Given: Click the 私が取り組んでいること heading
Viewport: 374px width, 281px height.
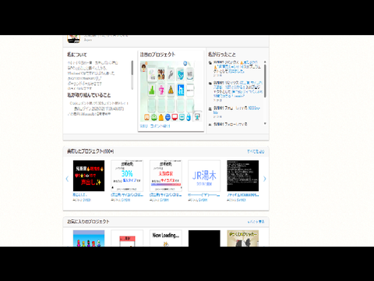Looking at the screenshot, I should [x=89, y=95].
